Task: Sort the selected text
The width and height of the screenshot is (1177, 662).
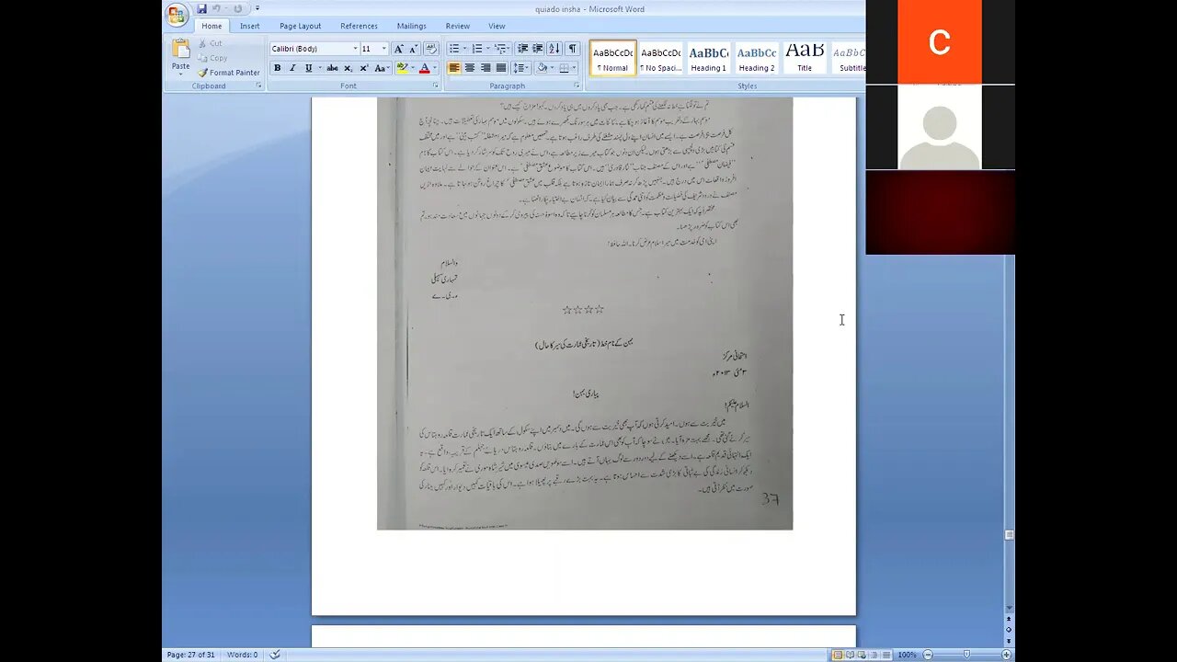Action: pos(554,49)
